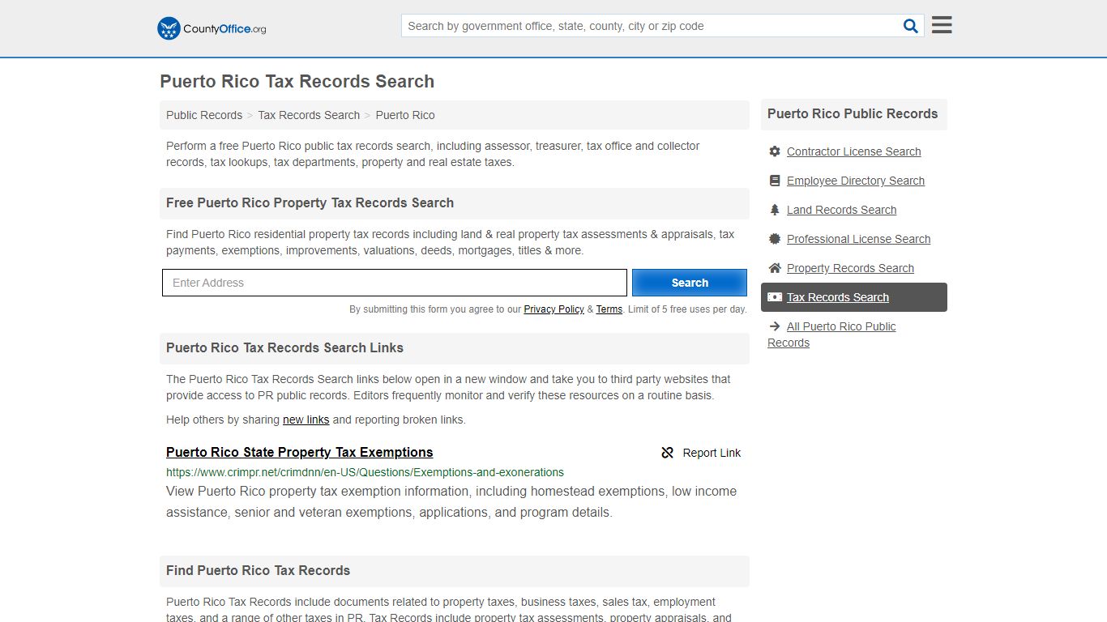
Task: Click the badge icon beside Professional License Search
Action: pyautogui.click(x=775, y=239)
